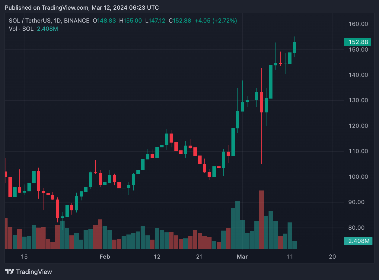Click the green 152.88 current price tag on the price axis
Screen dimensions: 379x280
358,42
